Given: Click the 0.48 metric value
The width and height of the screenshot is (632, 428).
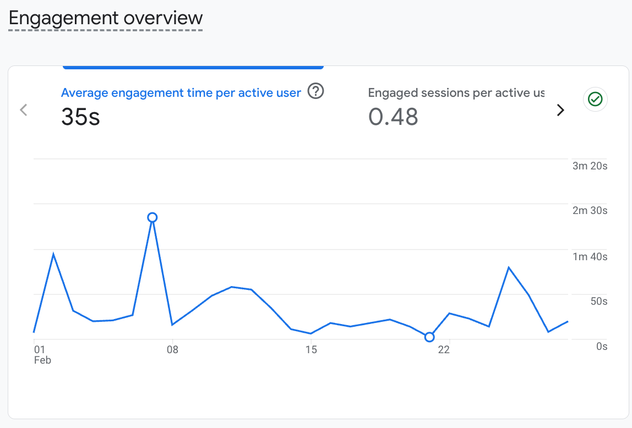Looking at the screenshot, I should tap(393, 117).
